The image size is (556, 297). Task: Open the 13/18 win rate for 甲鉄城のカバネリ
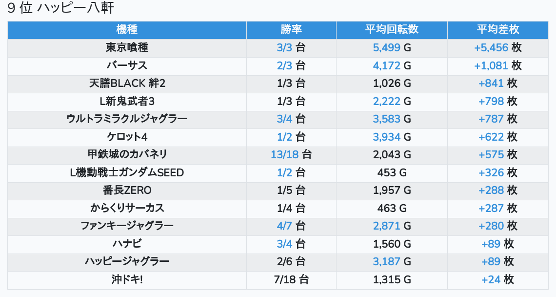pos(285,155)
